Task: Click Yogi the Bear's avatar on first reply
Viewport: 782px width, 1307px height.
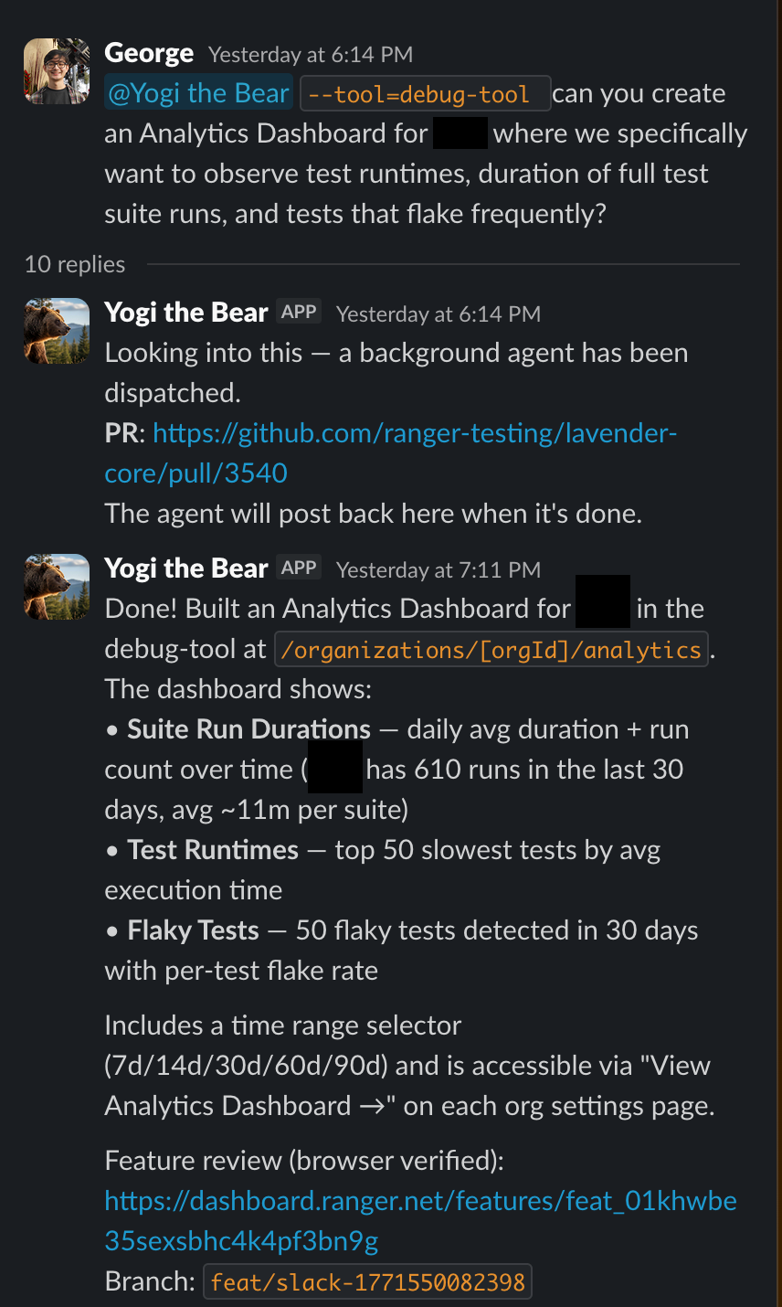Action: 56,331
